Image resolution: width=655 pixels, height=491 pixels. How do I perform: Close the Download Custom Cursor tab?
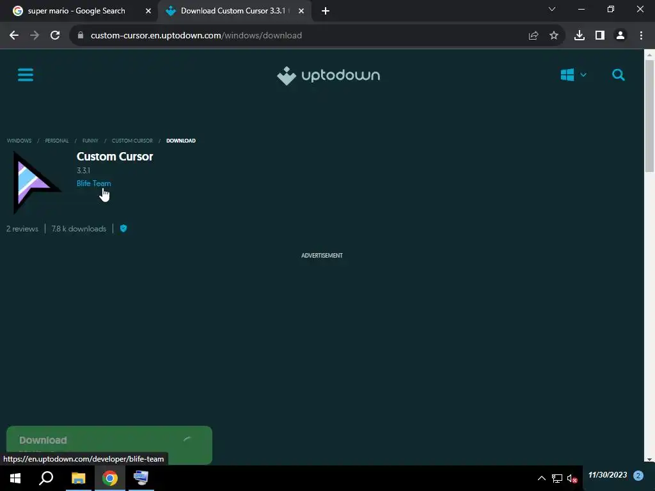301,11
